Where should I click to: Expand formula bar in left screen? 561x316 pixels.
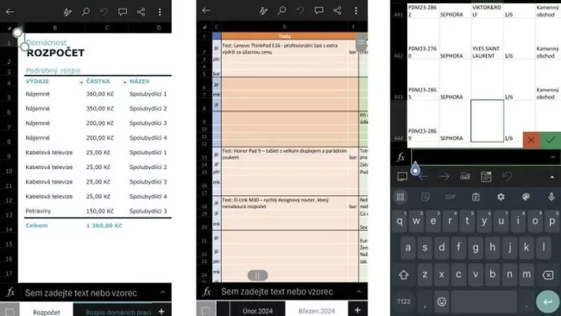tap(163, 292)
